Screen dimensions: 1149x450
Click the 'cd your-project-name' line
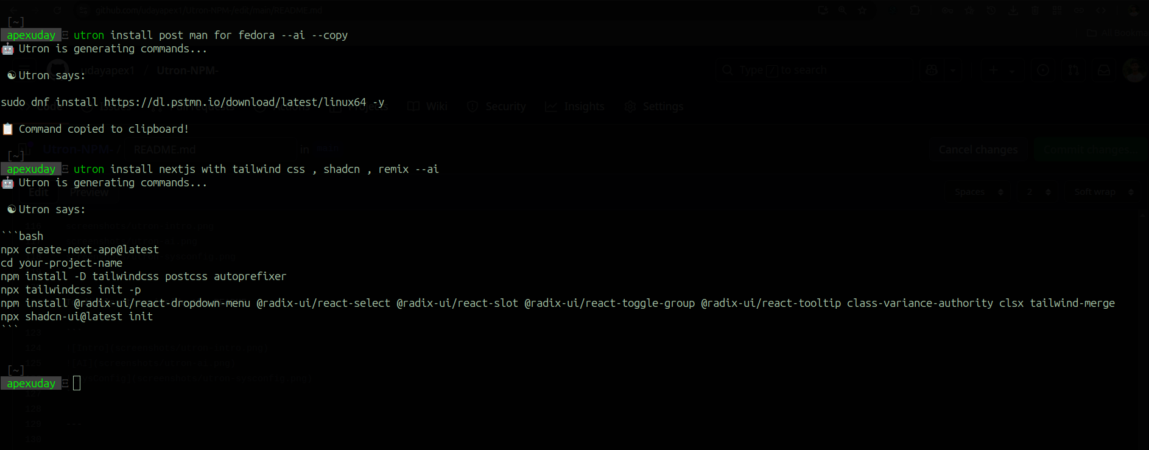pos(61,263)
